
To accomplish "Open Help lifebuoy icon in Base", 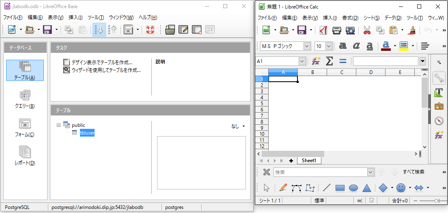I will pyautogui.click(x=150, y=30).
